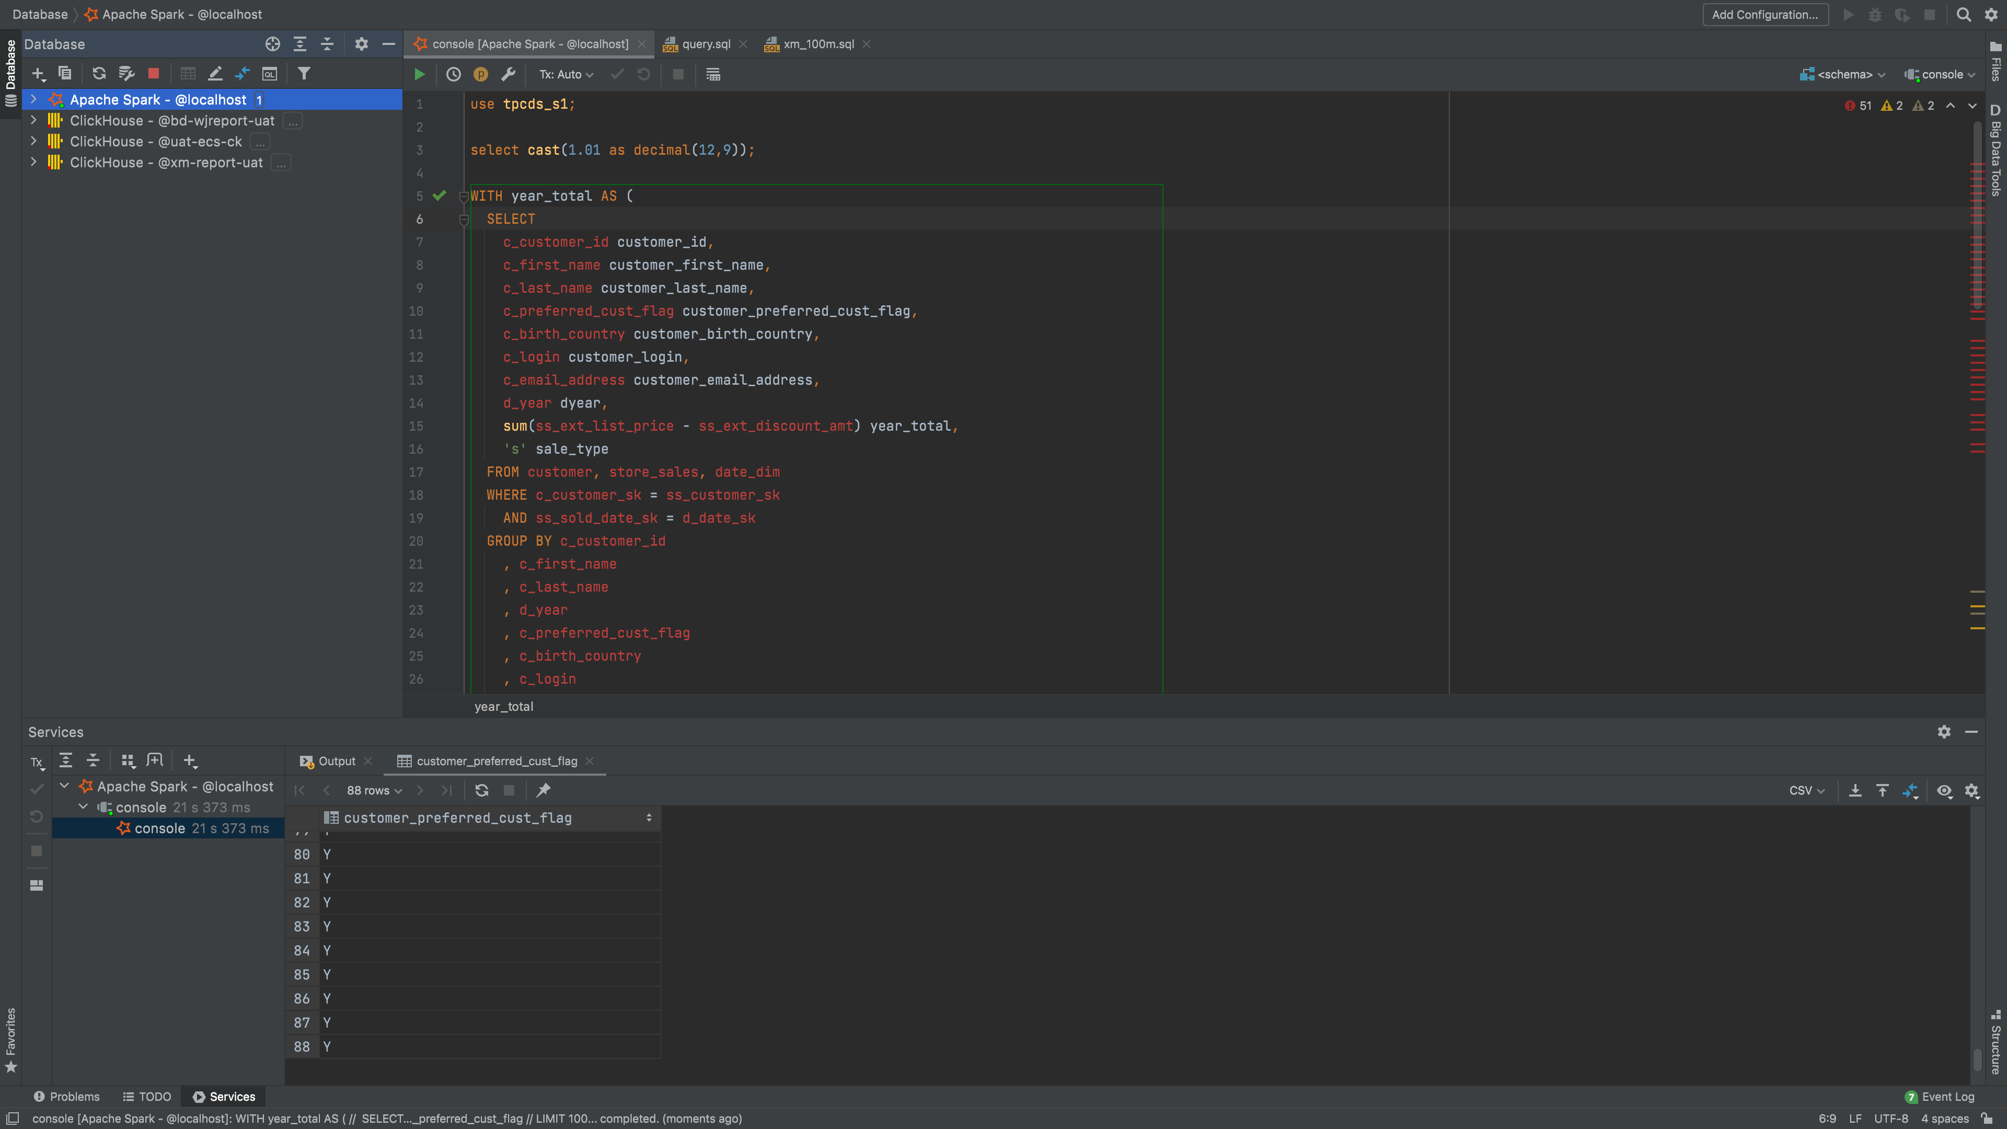Expand the ClickHouse @uat-ecs-ck tree node
The image size is (2007, 1129).
[x=33, y=141]
